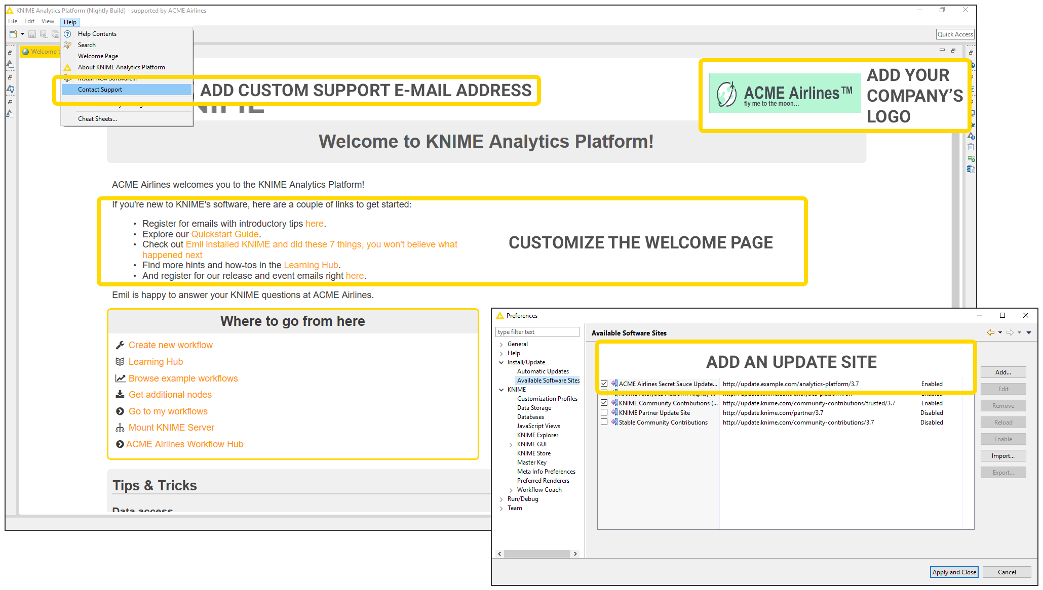Click the chart icon beside Browse example workflows
The height and width of the screenshot is (590, 1043).
[120, 378]
